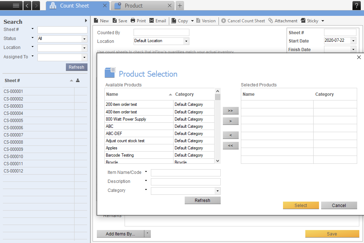Open the help question mark icon
This screenshot has width=364, height=243.
tap(356, 5)
